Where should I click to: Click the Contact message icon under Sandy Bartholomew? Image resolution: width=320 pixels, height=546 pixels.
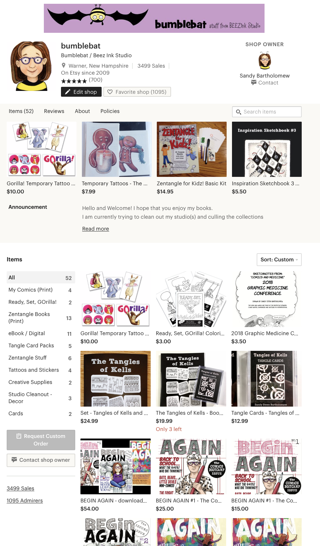click(254, 82)
